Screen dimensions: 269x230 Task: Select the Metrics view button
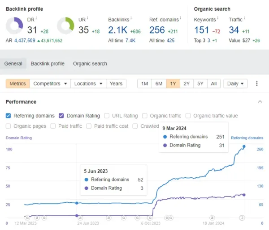coord(17,84)
